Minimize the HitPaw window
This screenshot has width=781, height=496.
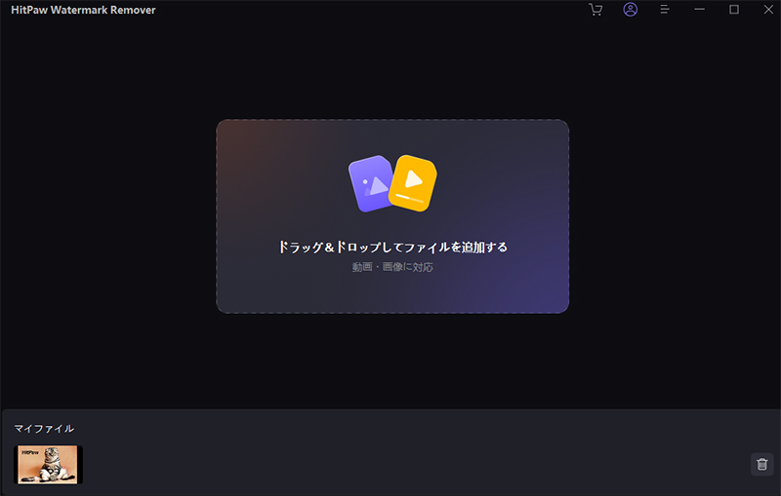(x=699, y=10)
